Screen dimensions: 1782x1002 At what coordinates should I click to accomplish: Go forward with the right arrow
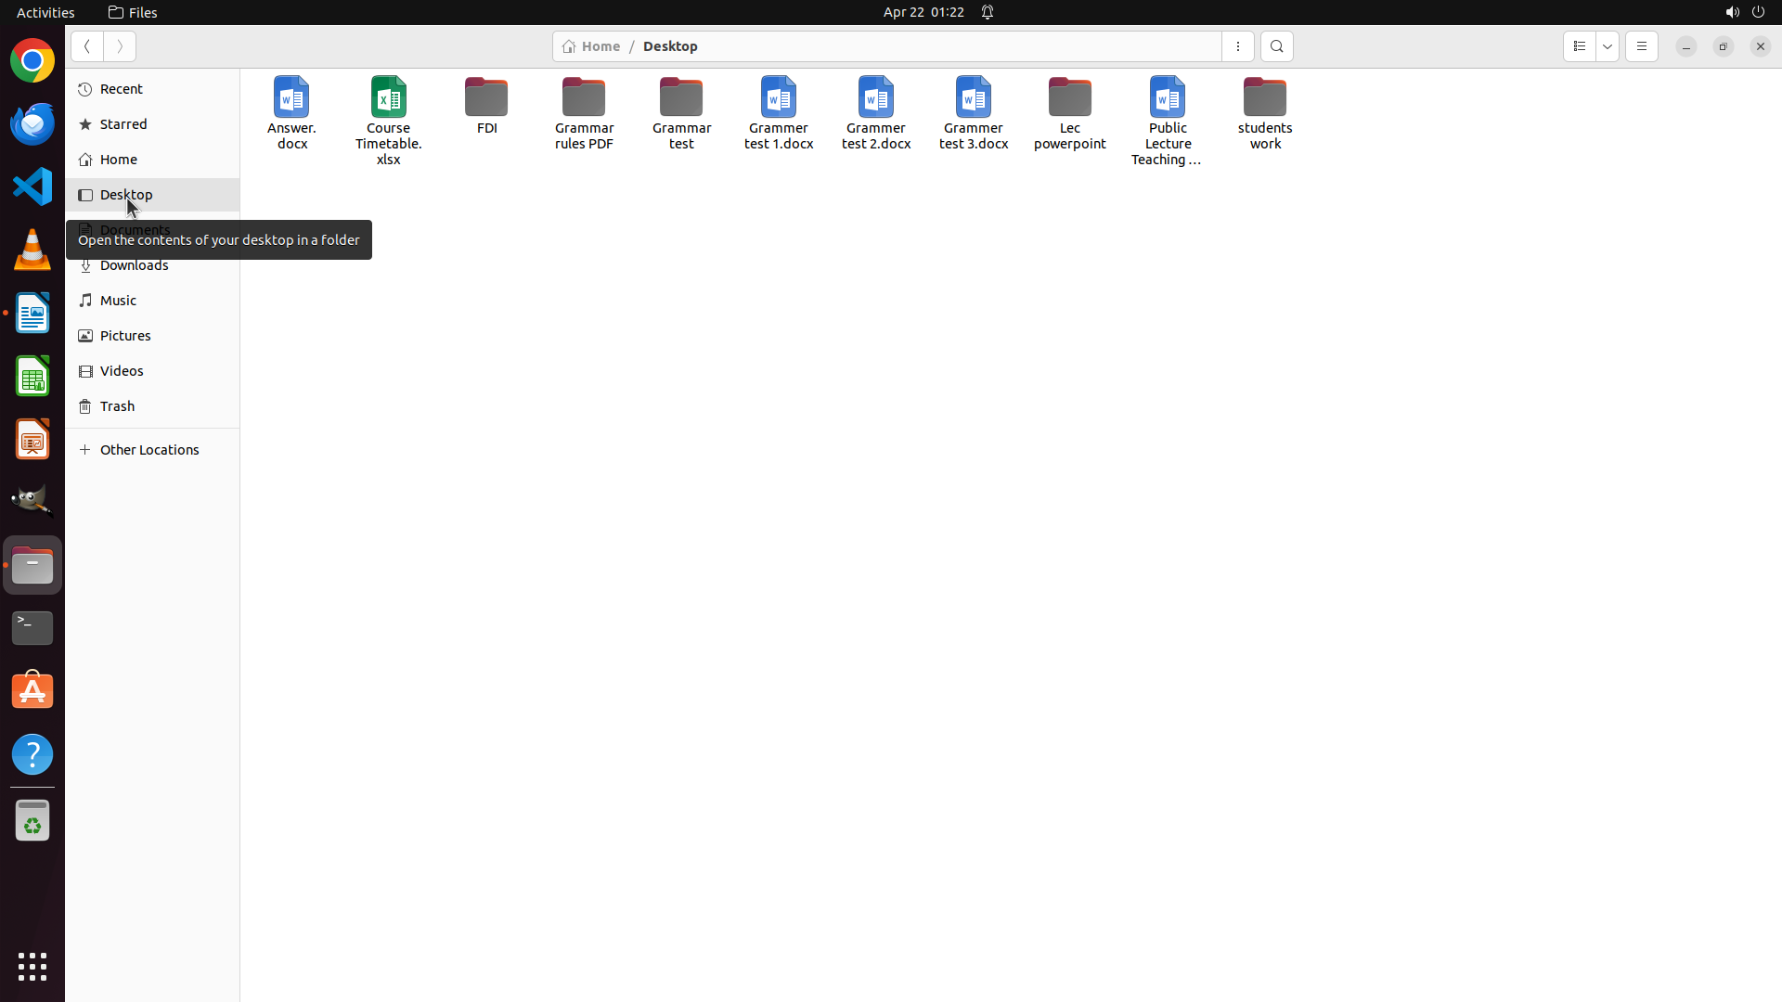coord(120,46)
